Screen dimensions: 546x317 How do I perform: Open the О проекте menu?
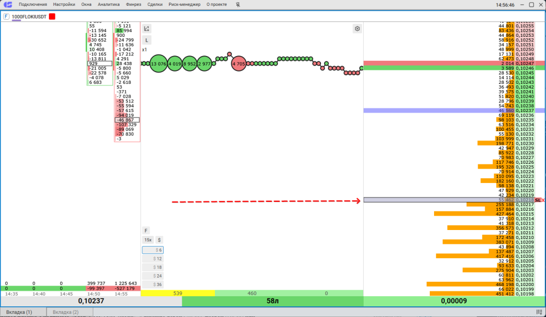coord(216,4)
